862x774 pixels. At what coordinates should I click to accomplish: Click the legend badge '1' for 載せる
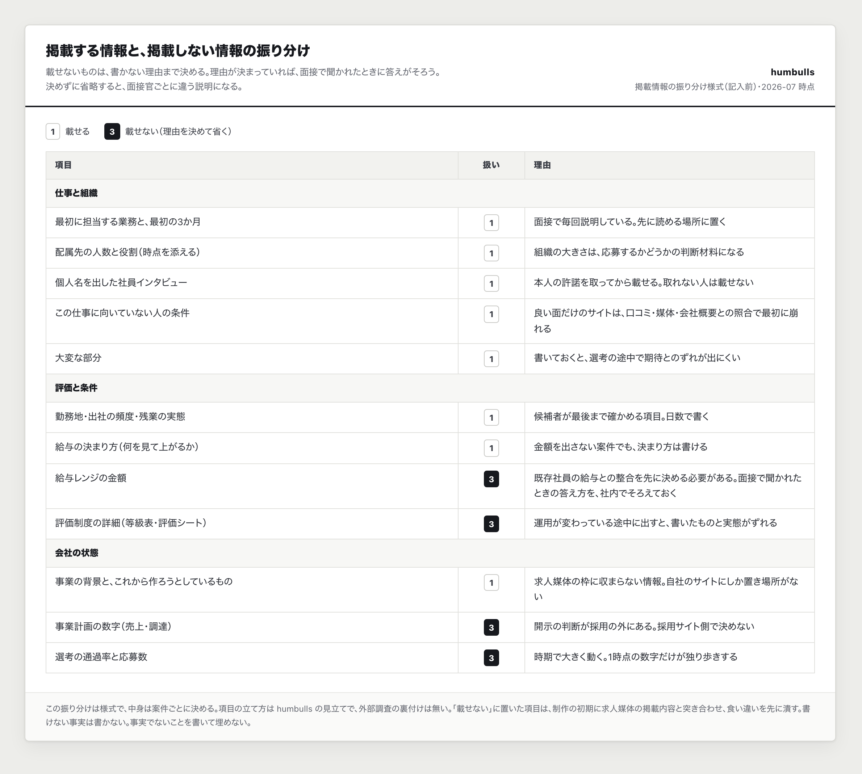pyautogui.click(x=53, y=131)
